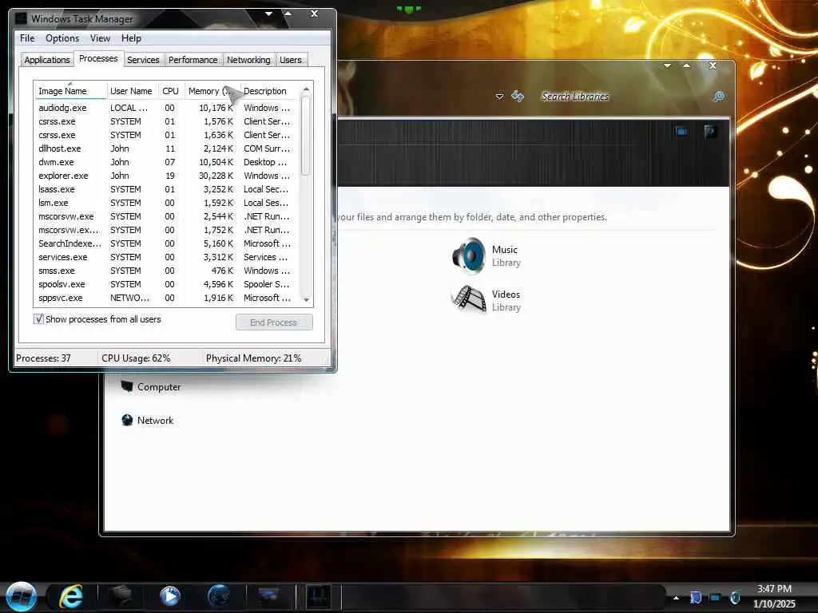The image size is (818, 613).
Task: Select the audiodg.exe process row
Action: pyautogui.click(x=167, y=108)
